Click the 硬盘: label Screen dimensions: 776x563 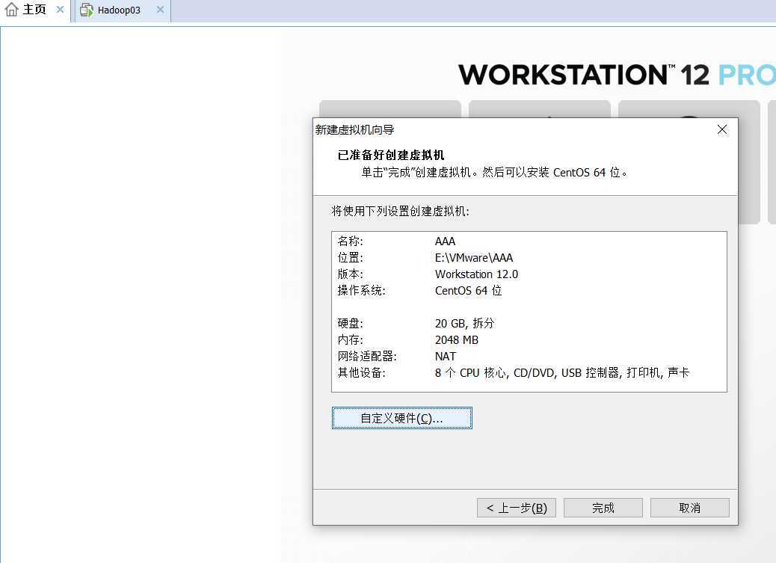(350, 323)
